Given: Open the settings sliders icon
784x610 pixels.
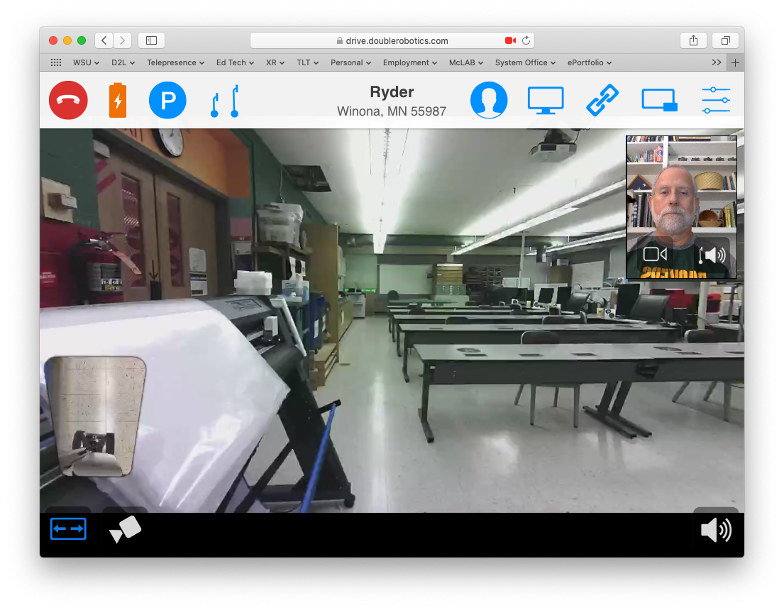Looking at the screenshot, I should click(715, 101).
